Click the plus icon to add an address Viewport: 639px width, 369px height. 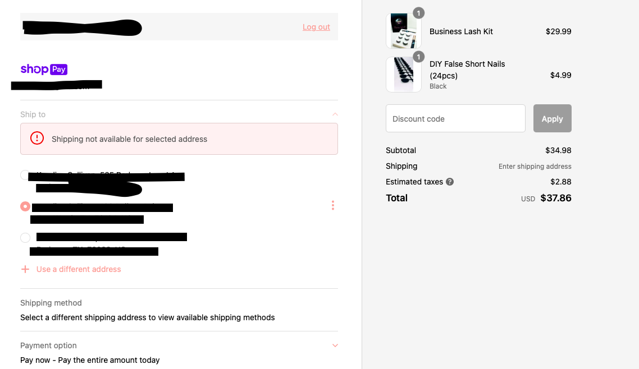pyautogui.click(x=25, y=269)
